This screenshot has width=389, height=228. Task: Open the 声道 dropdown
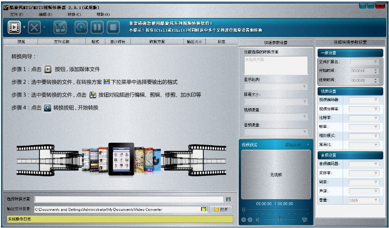(x=364, y=191)
